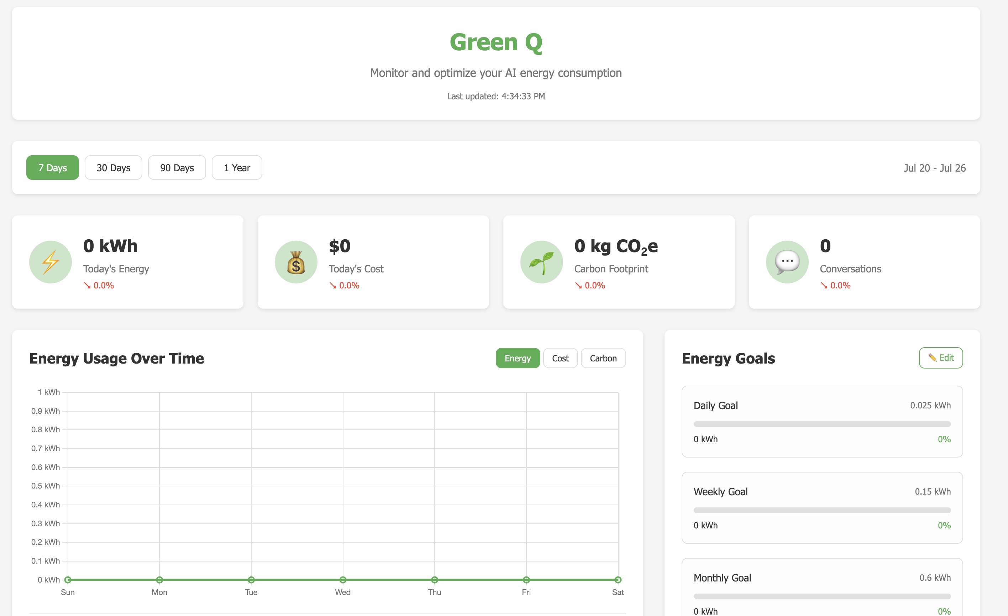Click the speech bubble conversations icon

tap(787, 262)
